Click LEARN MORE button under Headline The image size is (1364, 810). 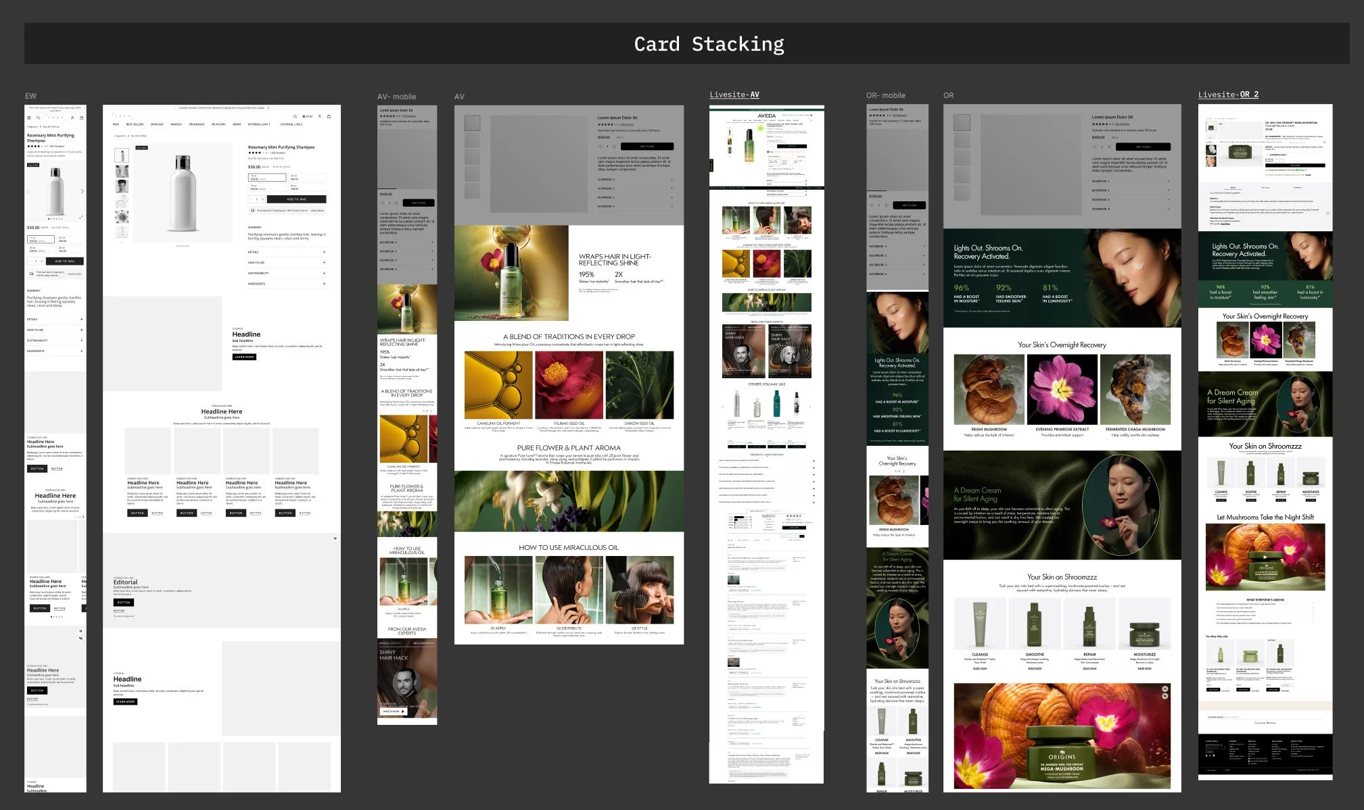(x=244, y=357)
